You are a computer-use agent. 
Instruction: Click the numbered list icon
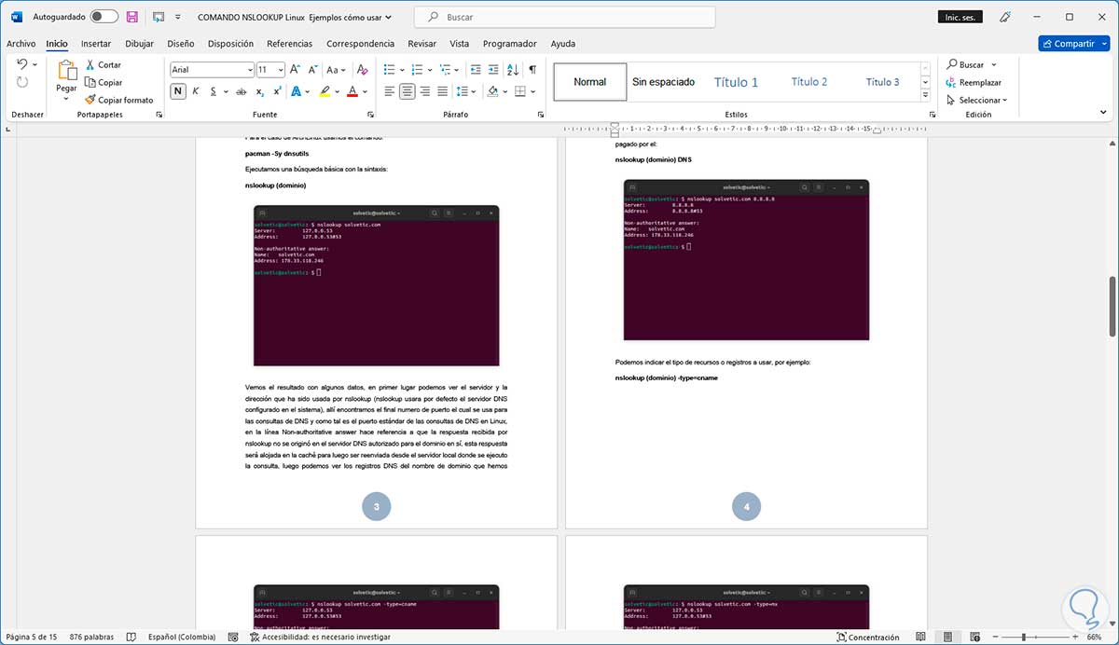coord(418,69)
